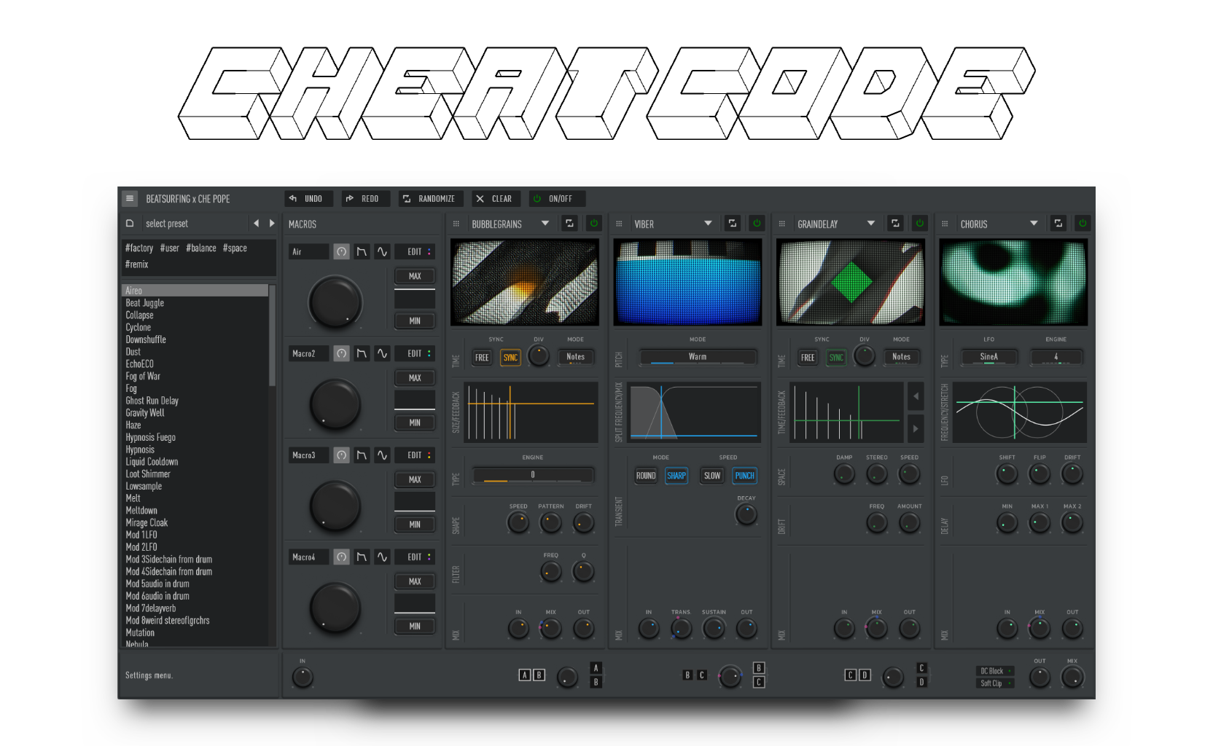The width and height of the screenshot is (1213, 746).
Task: Toggle the DC Block option
Action: pyautogui.click(x=995, y=671)
